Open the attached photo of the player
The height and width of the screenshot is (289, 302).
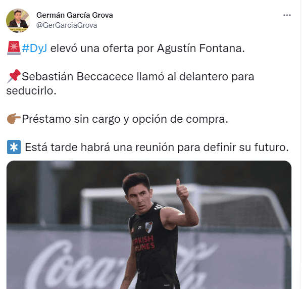(149, 225)
